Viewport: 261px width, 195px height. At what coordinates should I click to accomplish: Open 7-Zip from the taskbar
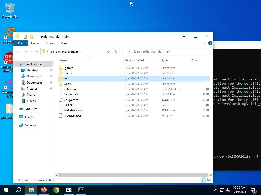tap(69, 190)
